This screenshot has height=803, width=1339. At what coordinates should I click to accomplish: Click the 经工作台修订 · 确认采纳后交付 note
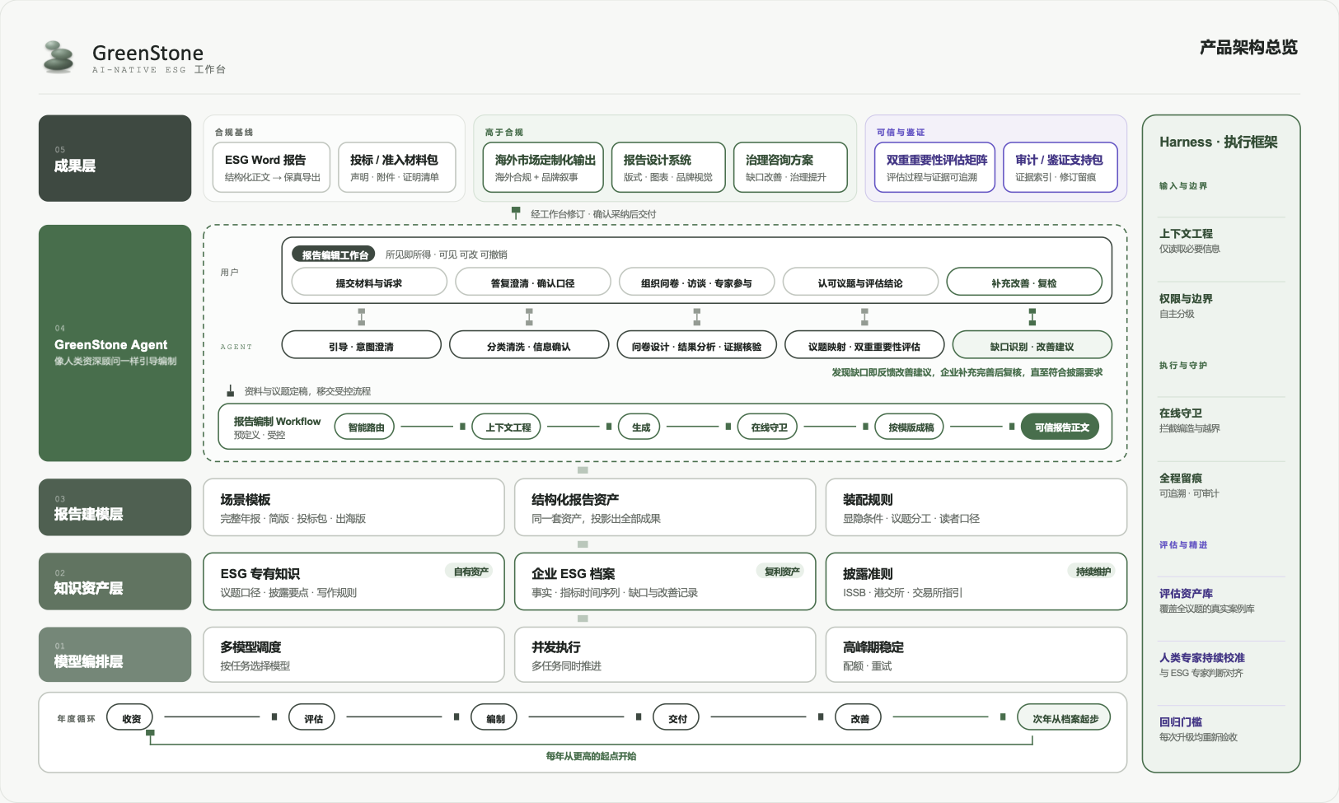tap(593, 214)
